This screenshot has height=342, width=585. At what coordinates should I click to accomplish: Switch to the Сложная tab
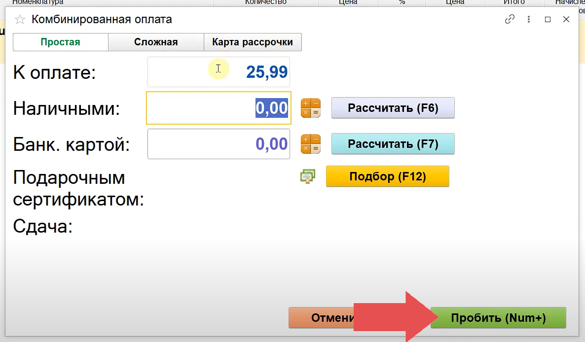click(x=156, y=42)
